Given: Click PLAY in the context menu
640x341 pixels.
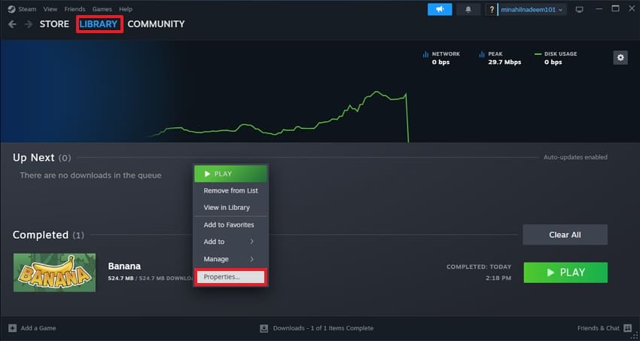Looking at the screenshot, I should pos(230,174).
